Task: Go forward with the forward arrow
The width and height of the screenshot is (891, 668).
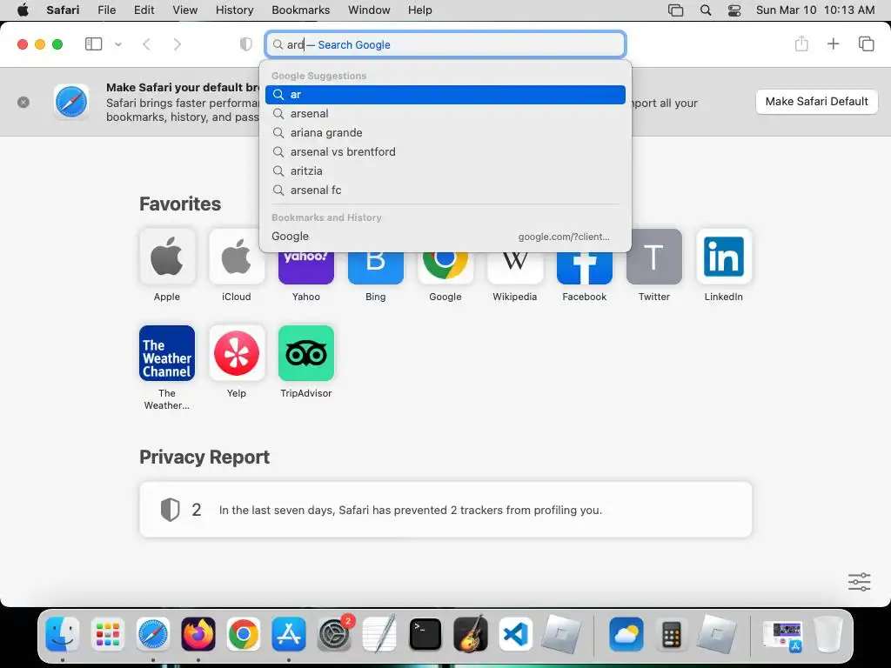Action: point(178,44)
